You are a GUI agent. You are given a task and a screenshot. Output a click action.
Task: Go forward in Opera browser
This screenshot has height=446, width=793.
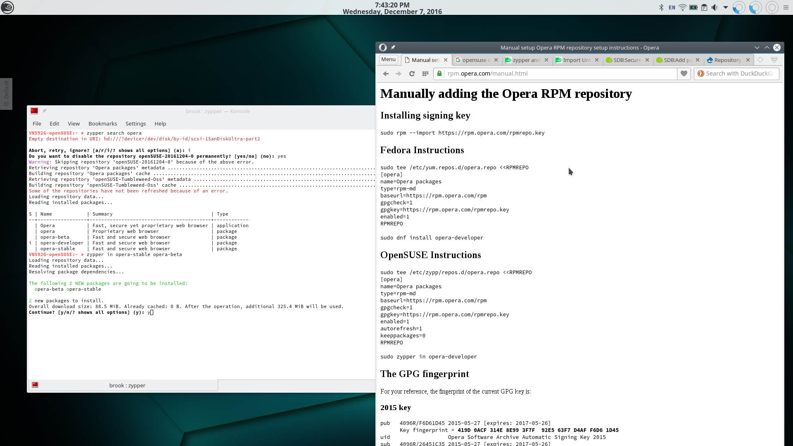tap(398, 74)
